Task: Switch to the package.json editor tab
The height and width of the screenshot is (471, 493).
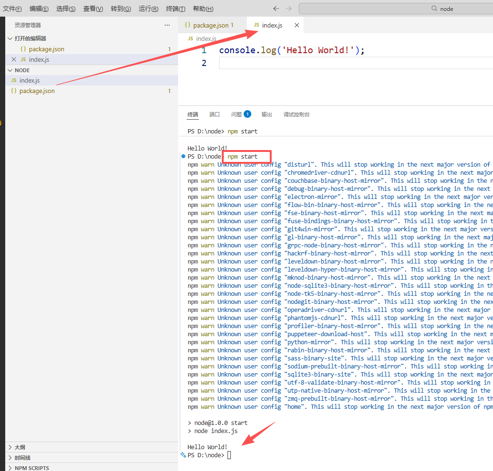Action: coord(210,25)
